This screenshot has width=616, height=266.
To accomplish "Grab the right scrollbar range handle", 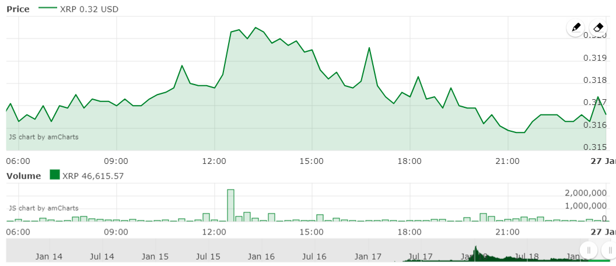I will tap(610, 250).
